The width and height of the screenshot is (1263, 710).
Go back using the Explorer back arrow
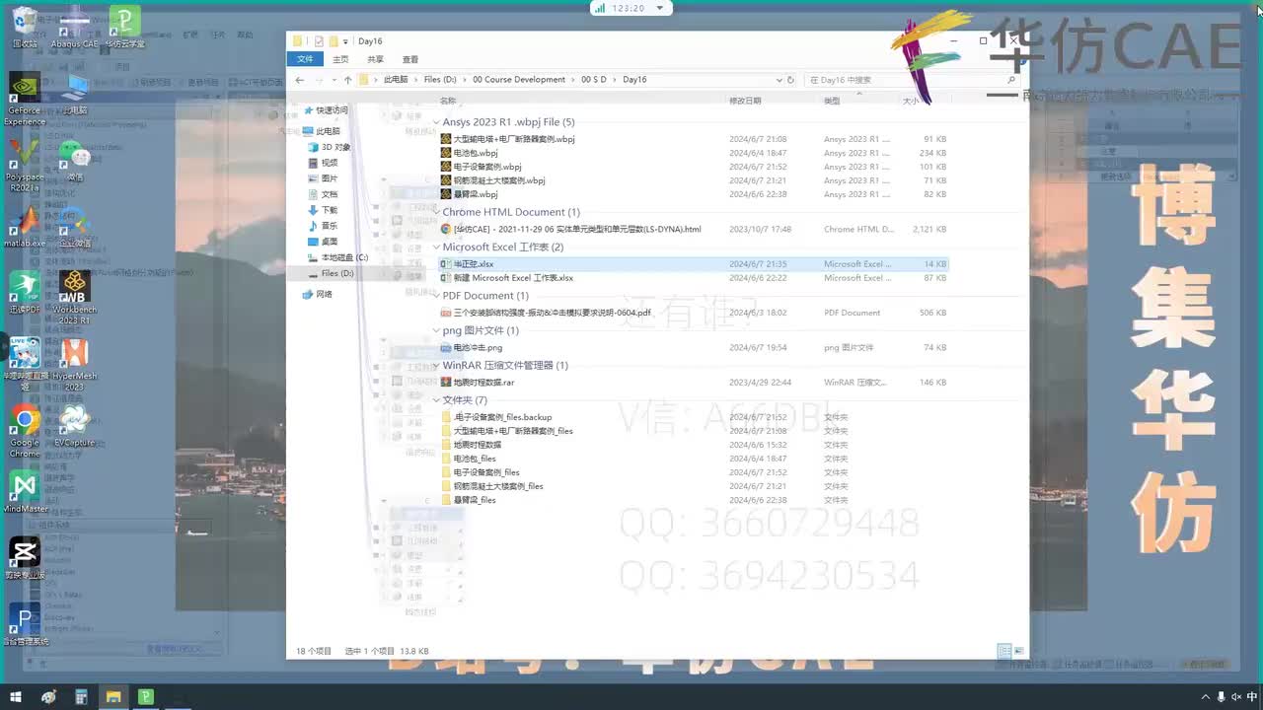click(x=299, y=80)
